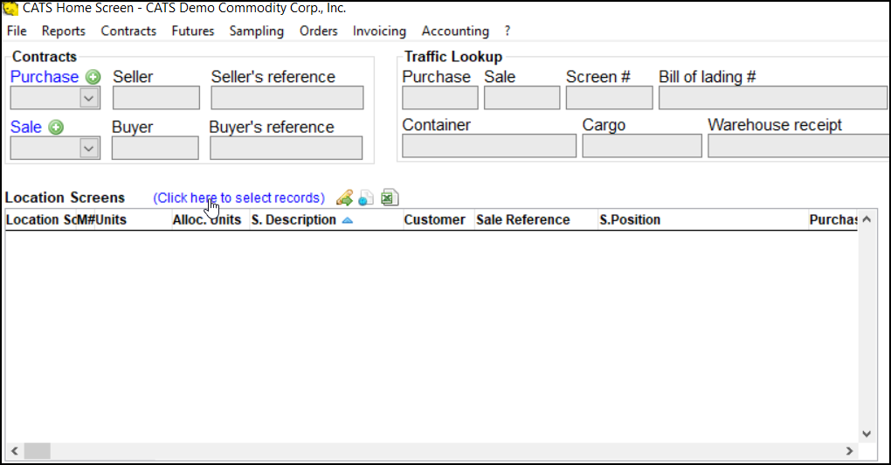The image size is (891, 465).
Task: Open the question mark help menu
Action: click(508, 31)
